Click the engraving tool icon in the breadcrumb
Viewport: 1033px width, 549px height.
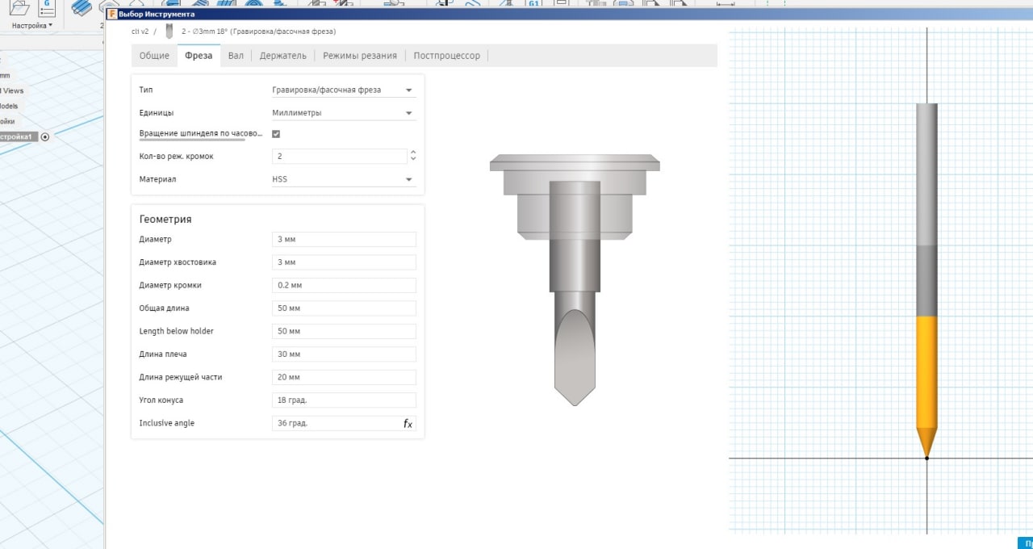169,31
